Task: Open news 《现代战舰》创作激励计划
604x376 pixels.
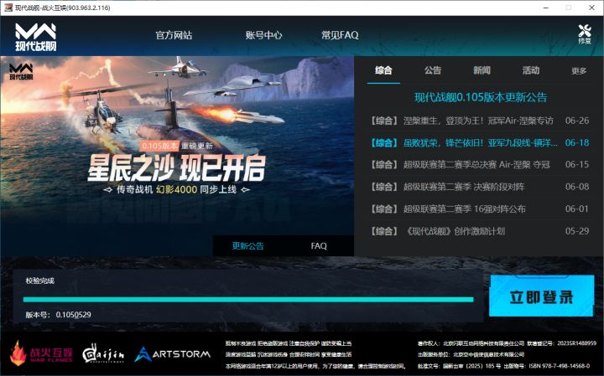Action: [x=479, y=231]
